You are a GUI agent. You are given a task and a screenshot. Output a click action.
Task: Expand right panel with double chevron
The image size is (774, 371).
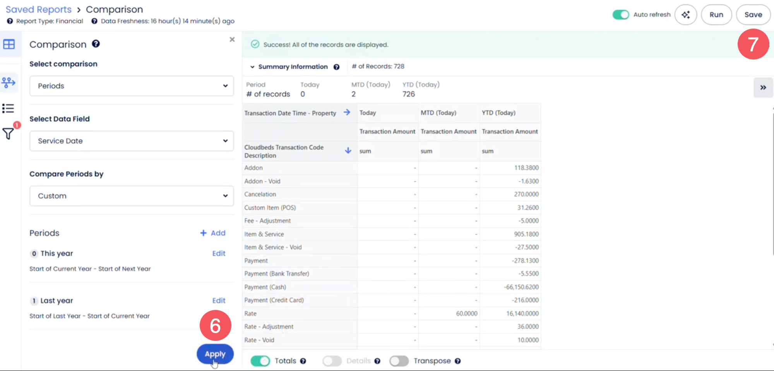763,87
